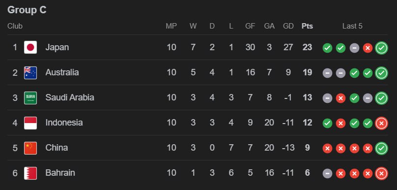Screen dimensions: 397x190
Task: Select Japan's most recent win icon
Action: (381, 48)
